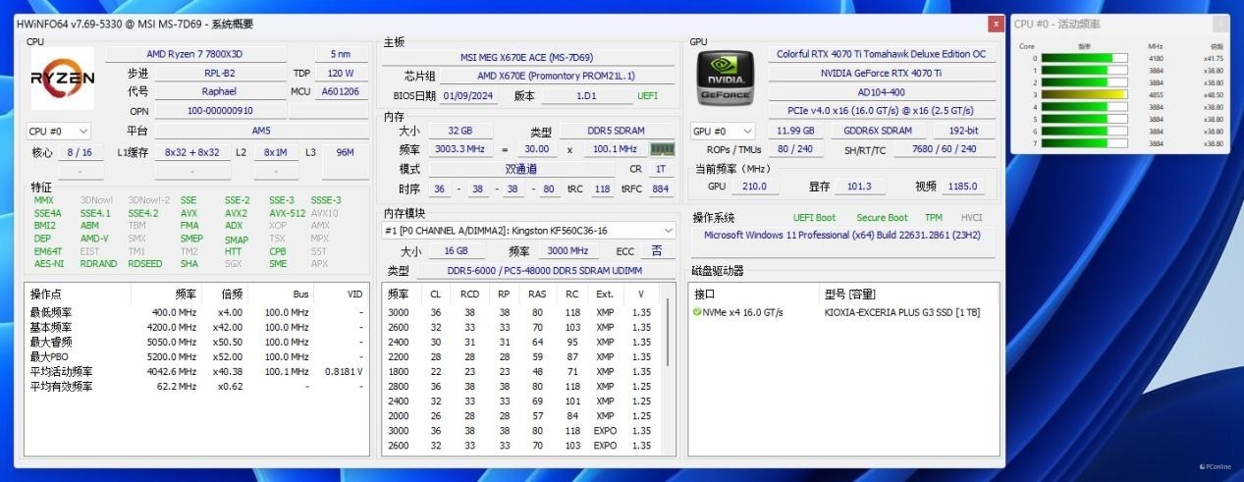
Task: Select the Raphael codename field
Action: coord(218,91)
